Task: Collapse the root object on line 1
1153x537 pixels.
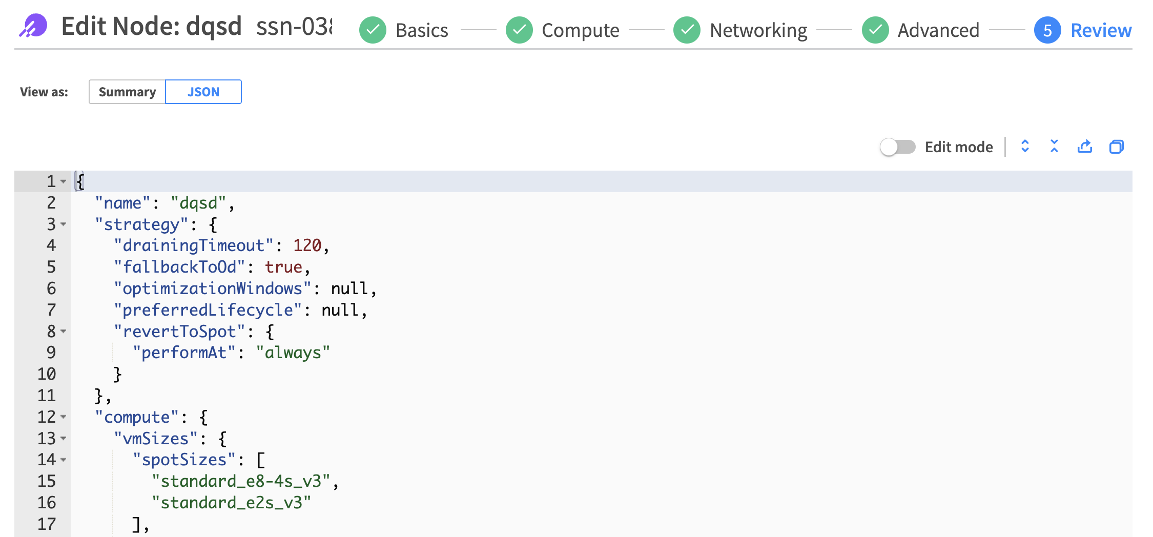Action: (64, 181)
